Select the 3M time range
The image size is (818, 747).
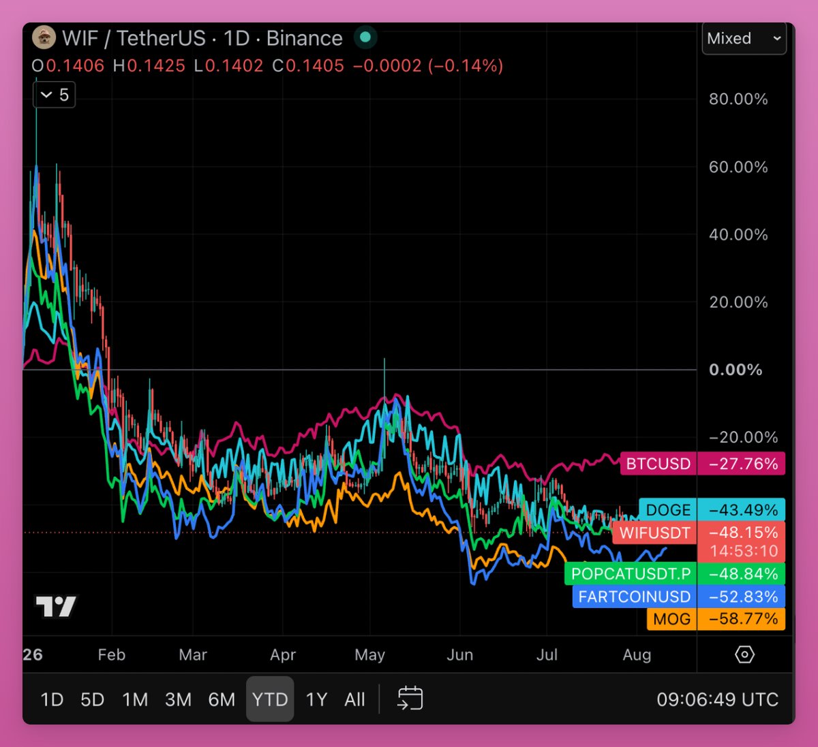click(x=178, y=699)
